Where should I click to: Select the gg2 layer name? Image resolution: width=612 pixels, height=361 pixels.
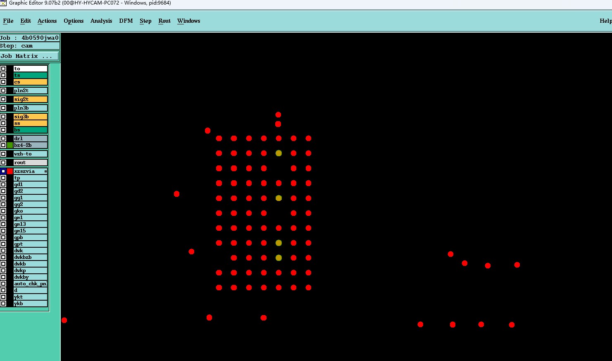[x=31, y=204]
